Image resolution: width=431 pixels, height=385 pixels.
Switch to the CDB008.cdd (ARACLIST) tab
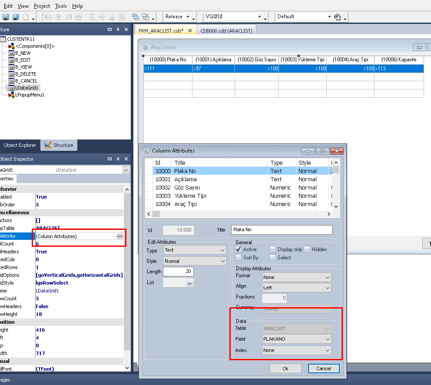tap(226, 30)
